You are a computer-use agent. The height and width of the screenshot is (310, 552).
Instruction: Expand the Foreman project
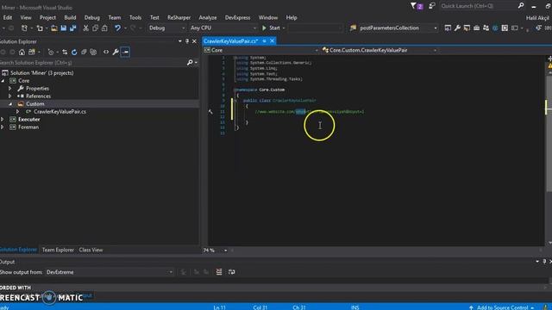click(3, 127)
